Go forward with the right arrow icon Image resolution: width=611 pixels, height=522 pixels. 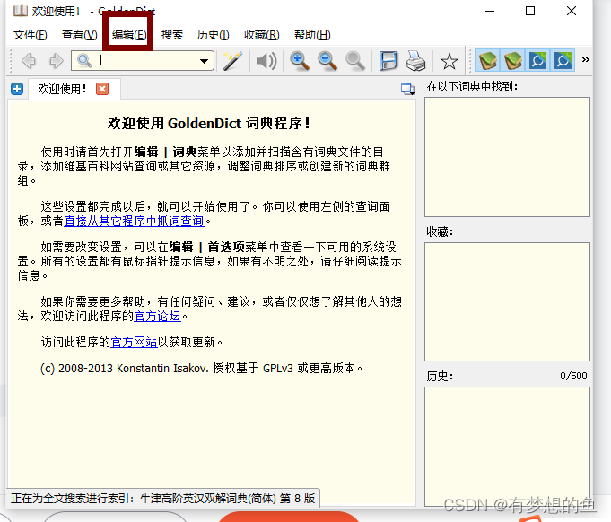[x=57, y=61]
